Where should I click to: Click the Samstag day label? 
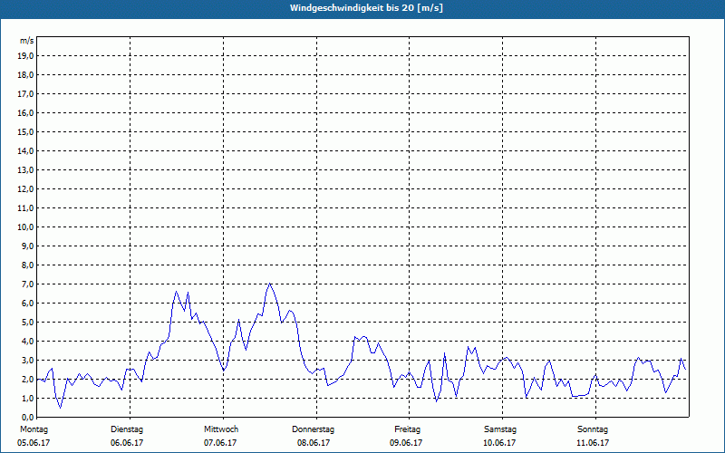click(500, 429)
